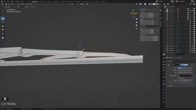Image resolution: width=196 pixels, height=110 pixels.
Task: Toggle Merge checkbox in Mirror modifier
Action: click(x=178, y=80)
